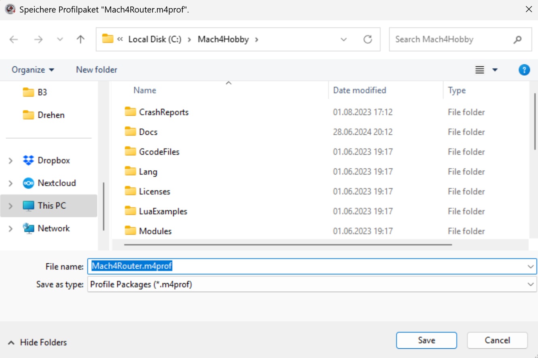
Task: Click the Docs folder icon
Action: coord(130,131)
